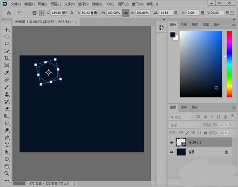238x187 pixels.
Task: Open the 滤镜(T) menu
Action: 97,4
